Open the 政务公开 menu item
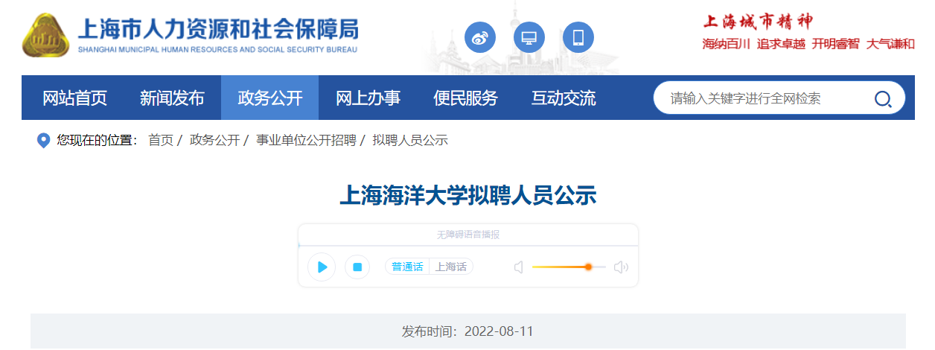The width and height of the screenshot is (935, 350). 269,98
